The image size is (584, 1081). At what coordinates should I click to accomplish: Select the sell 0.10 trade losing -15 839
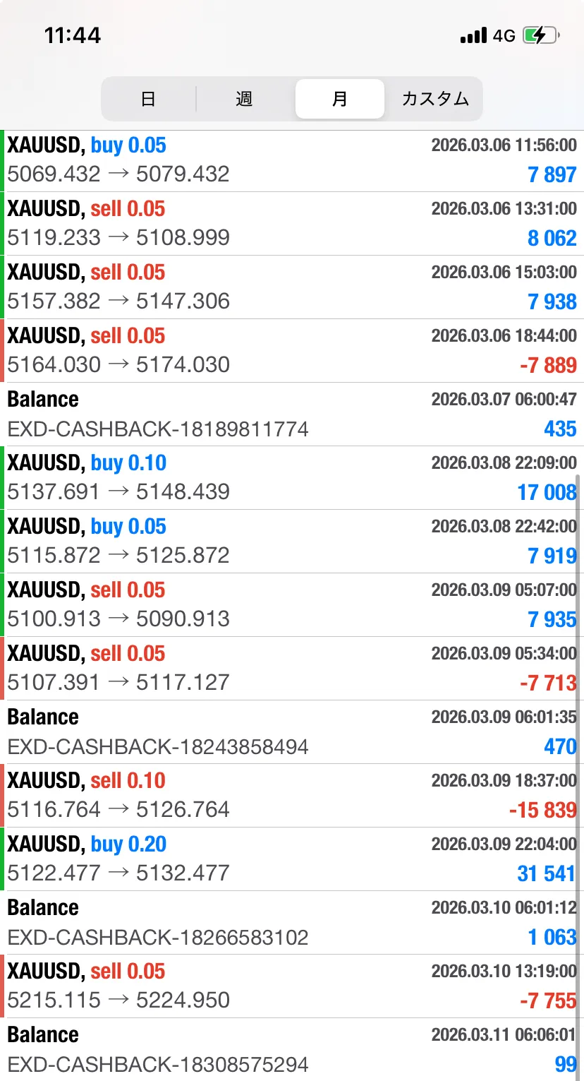pos(292,796)
